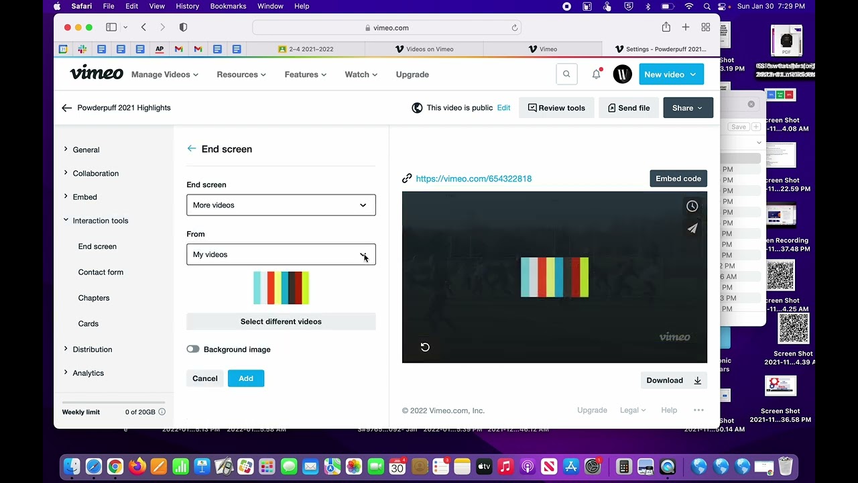Open a new Safari tab with plus
Viewport: 858px width, 483px height.
coord(686,27)
